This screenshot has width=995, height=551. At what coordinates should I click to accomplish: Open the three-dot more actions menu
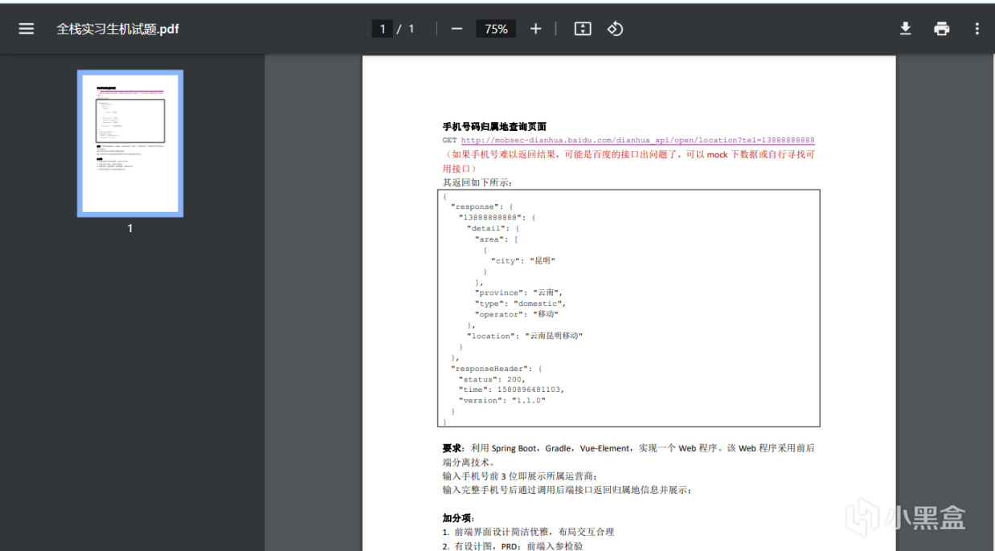tap(977, 29)
